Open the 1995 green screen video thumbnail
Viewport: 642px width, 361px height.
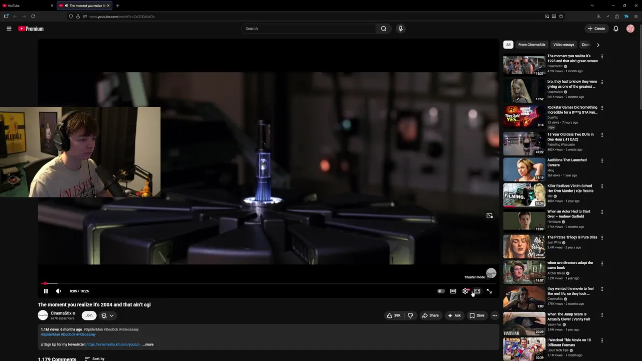(524, 65)
